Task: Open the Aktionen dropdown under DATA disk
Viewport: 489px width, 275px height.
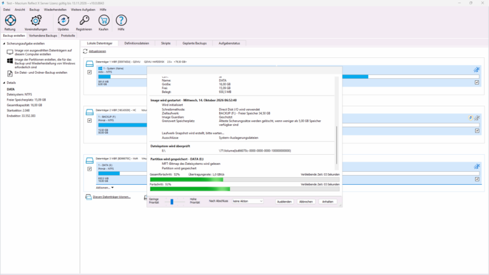Action: click(x=105, y=188)
